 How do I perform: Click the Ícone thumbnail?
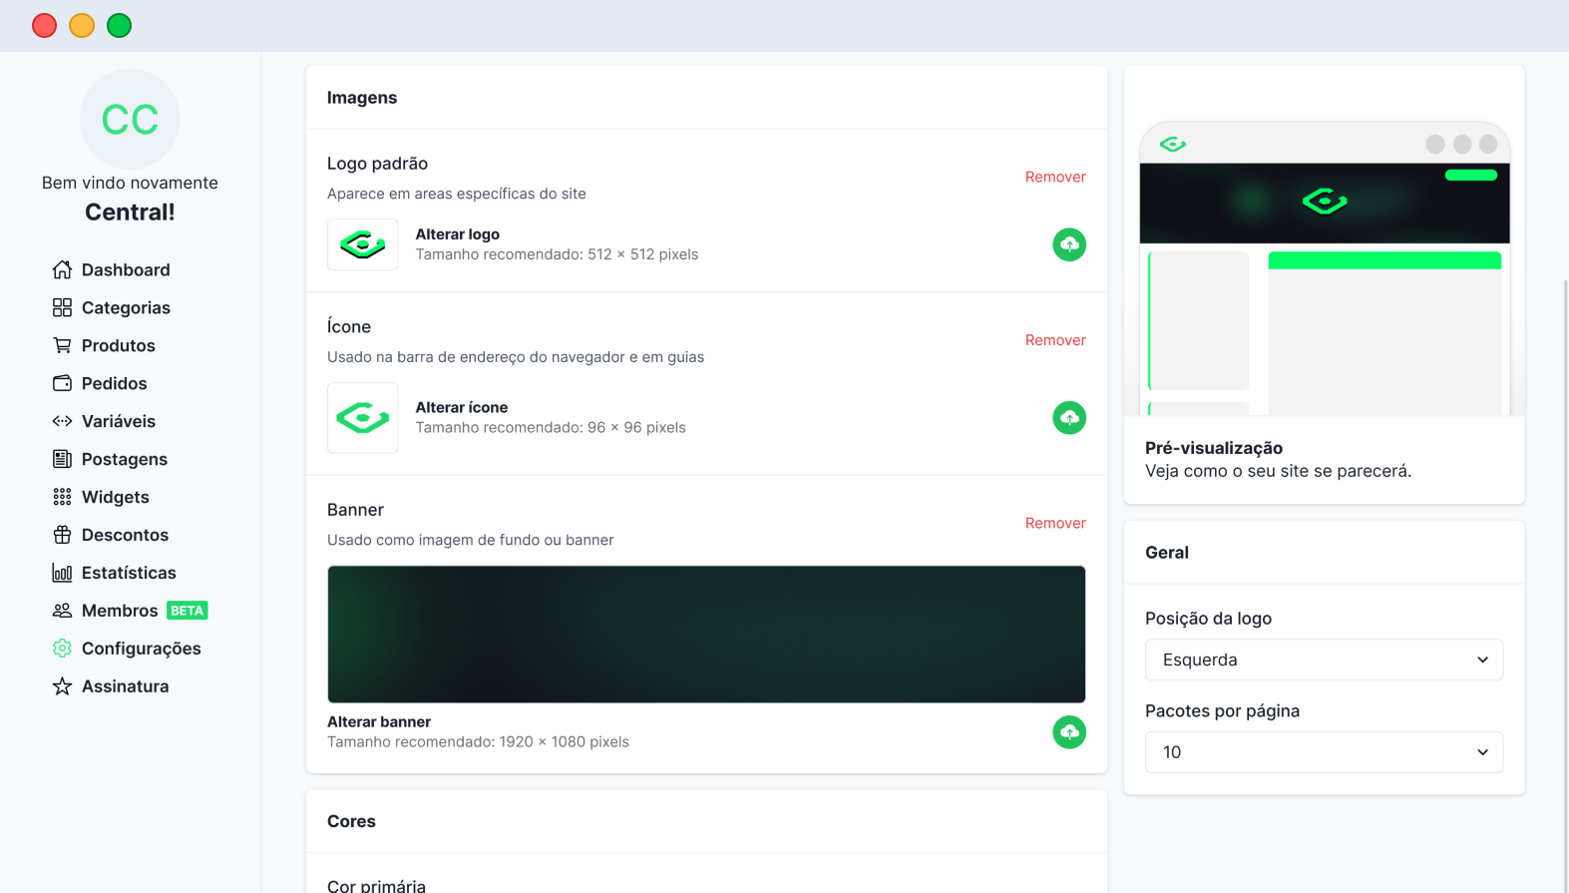pos(363,418)
